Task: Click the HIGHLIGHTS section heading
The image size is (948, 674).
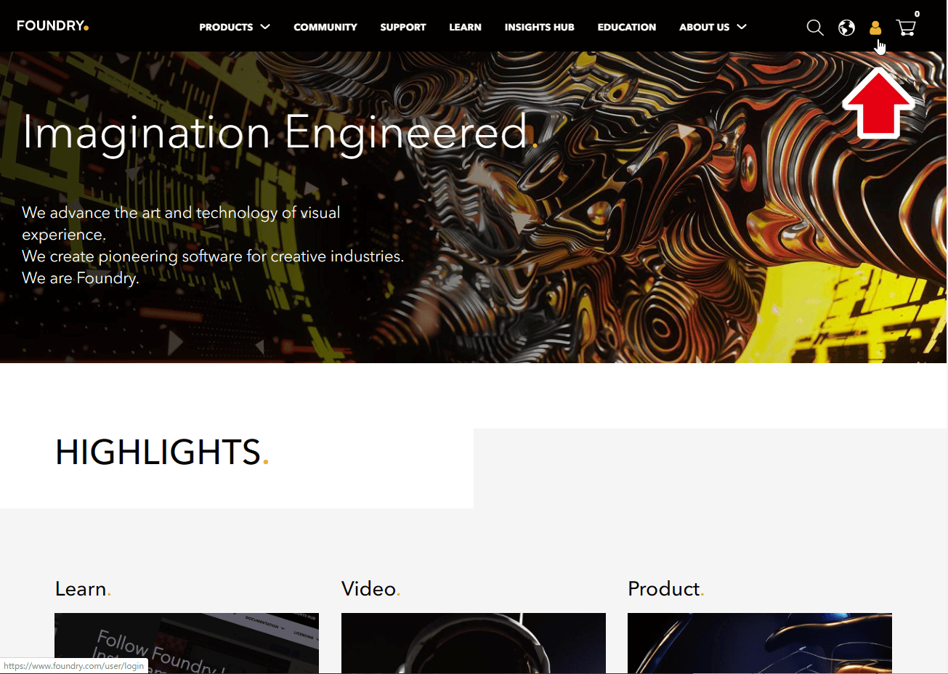Action: click(x=162, y=452)
